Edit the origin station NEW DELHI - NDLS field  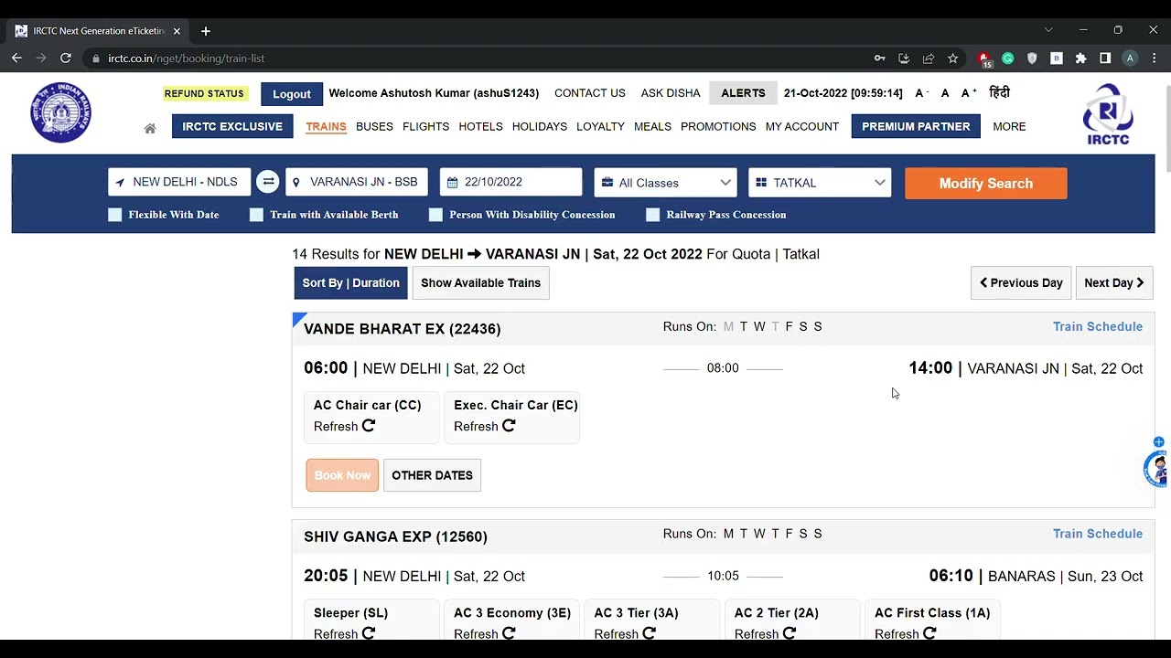(179, 182)
